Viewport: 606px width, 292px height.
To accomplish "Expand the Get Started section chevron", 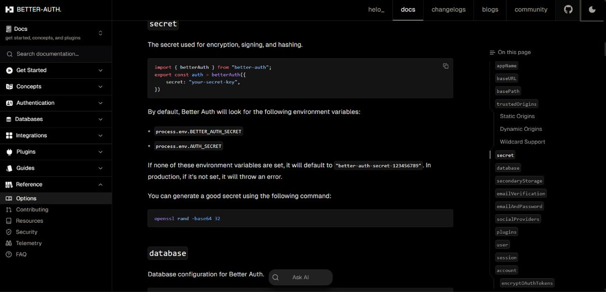I will (x=100, y=70).
